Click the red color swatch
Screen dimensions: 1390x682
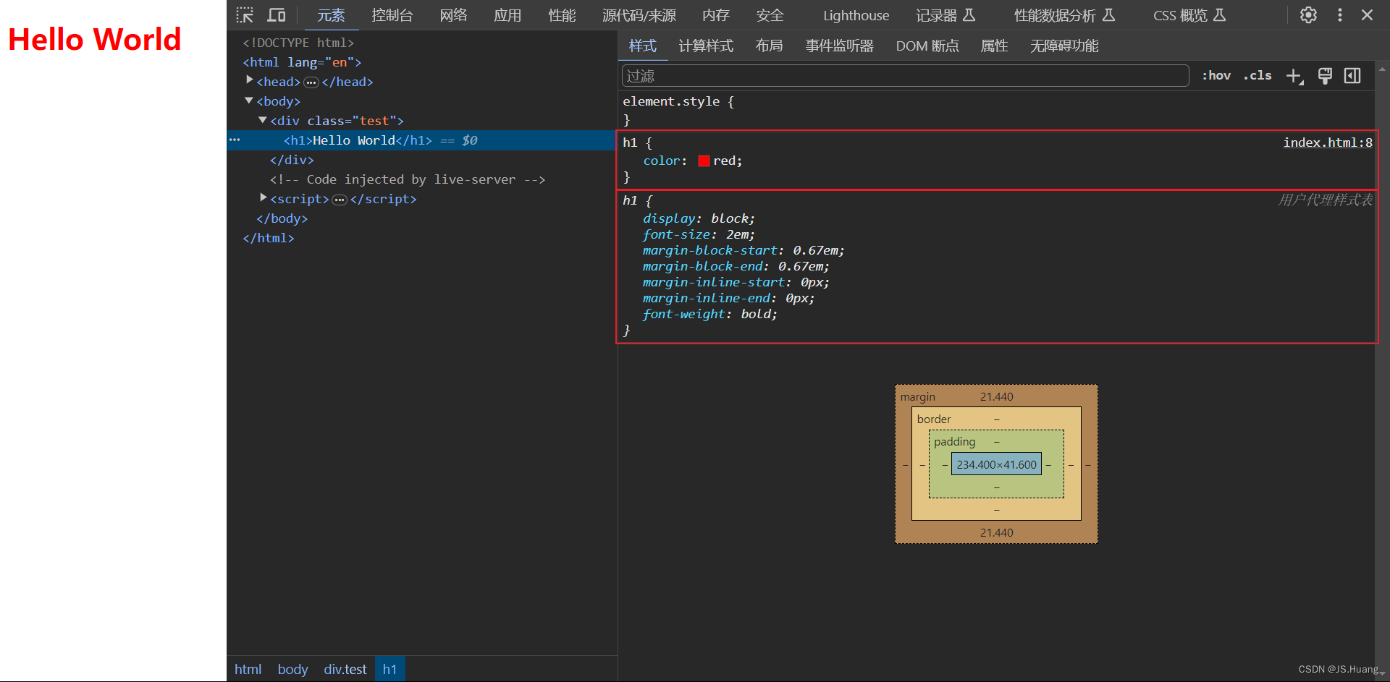coord(704,161)
